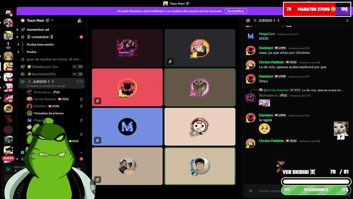Click muted icon on the blue M tile
This screenshot has width=353, height=199.
pyautogui.click(x=97, y=140)
